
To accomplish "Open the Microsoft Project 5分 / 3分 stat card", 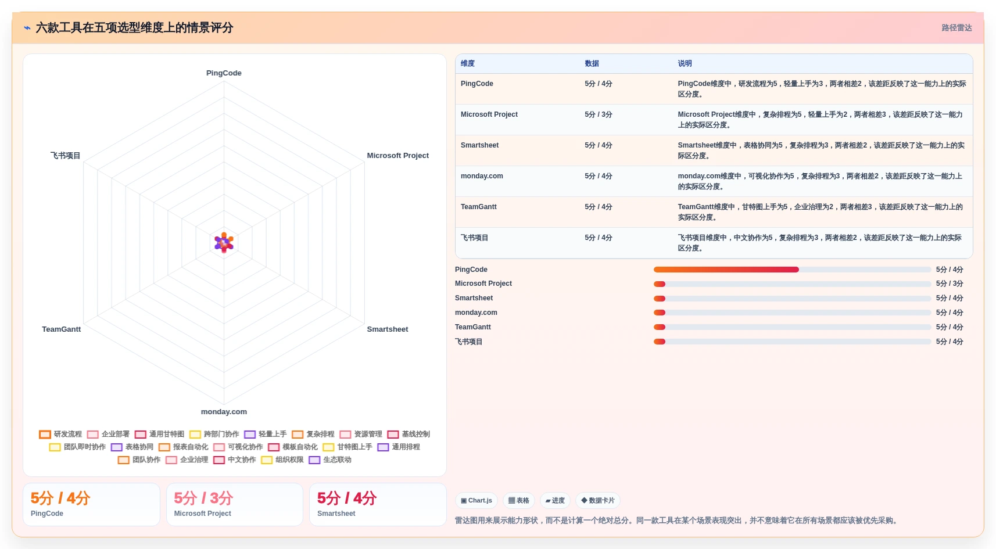I will pos(235,504).
